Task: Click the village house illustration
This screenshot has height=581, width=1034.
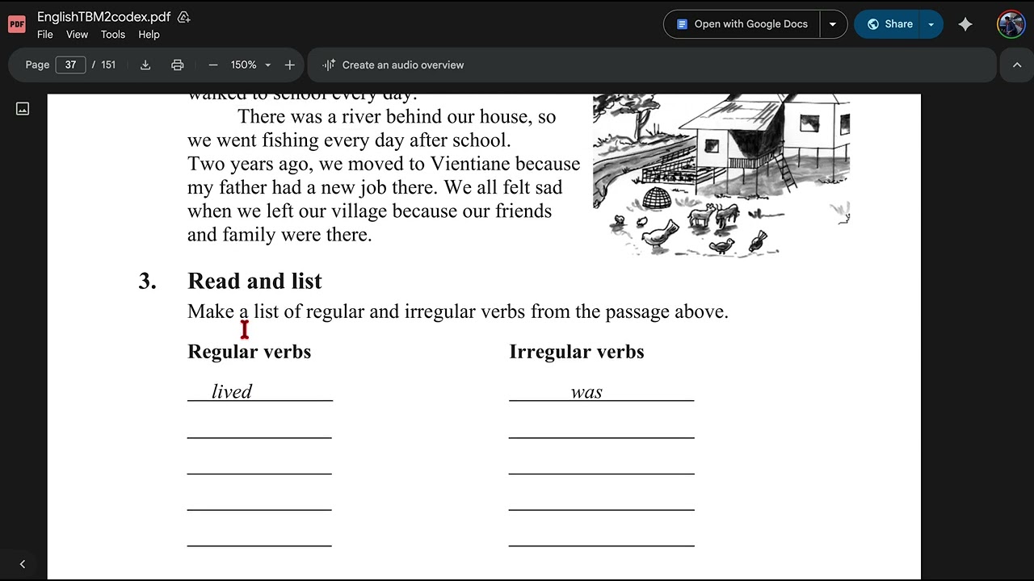Action: (x=721, y=175)
